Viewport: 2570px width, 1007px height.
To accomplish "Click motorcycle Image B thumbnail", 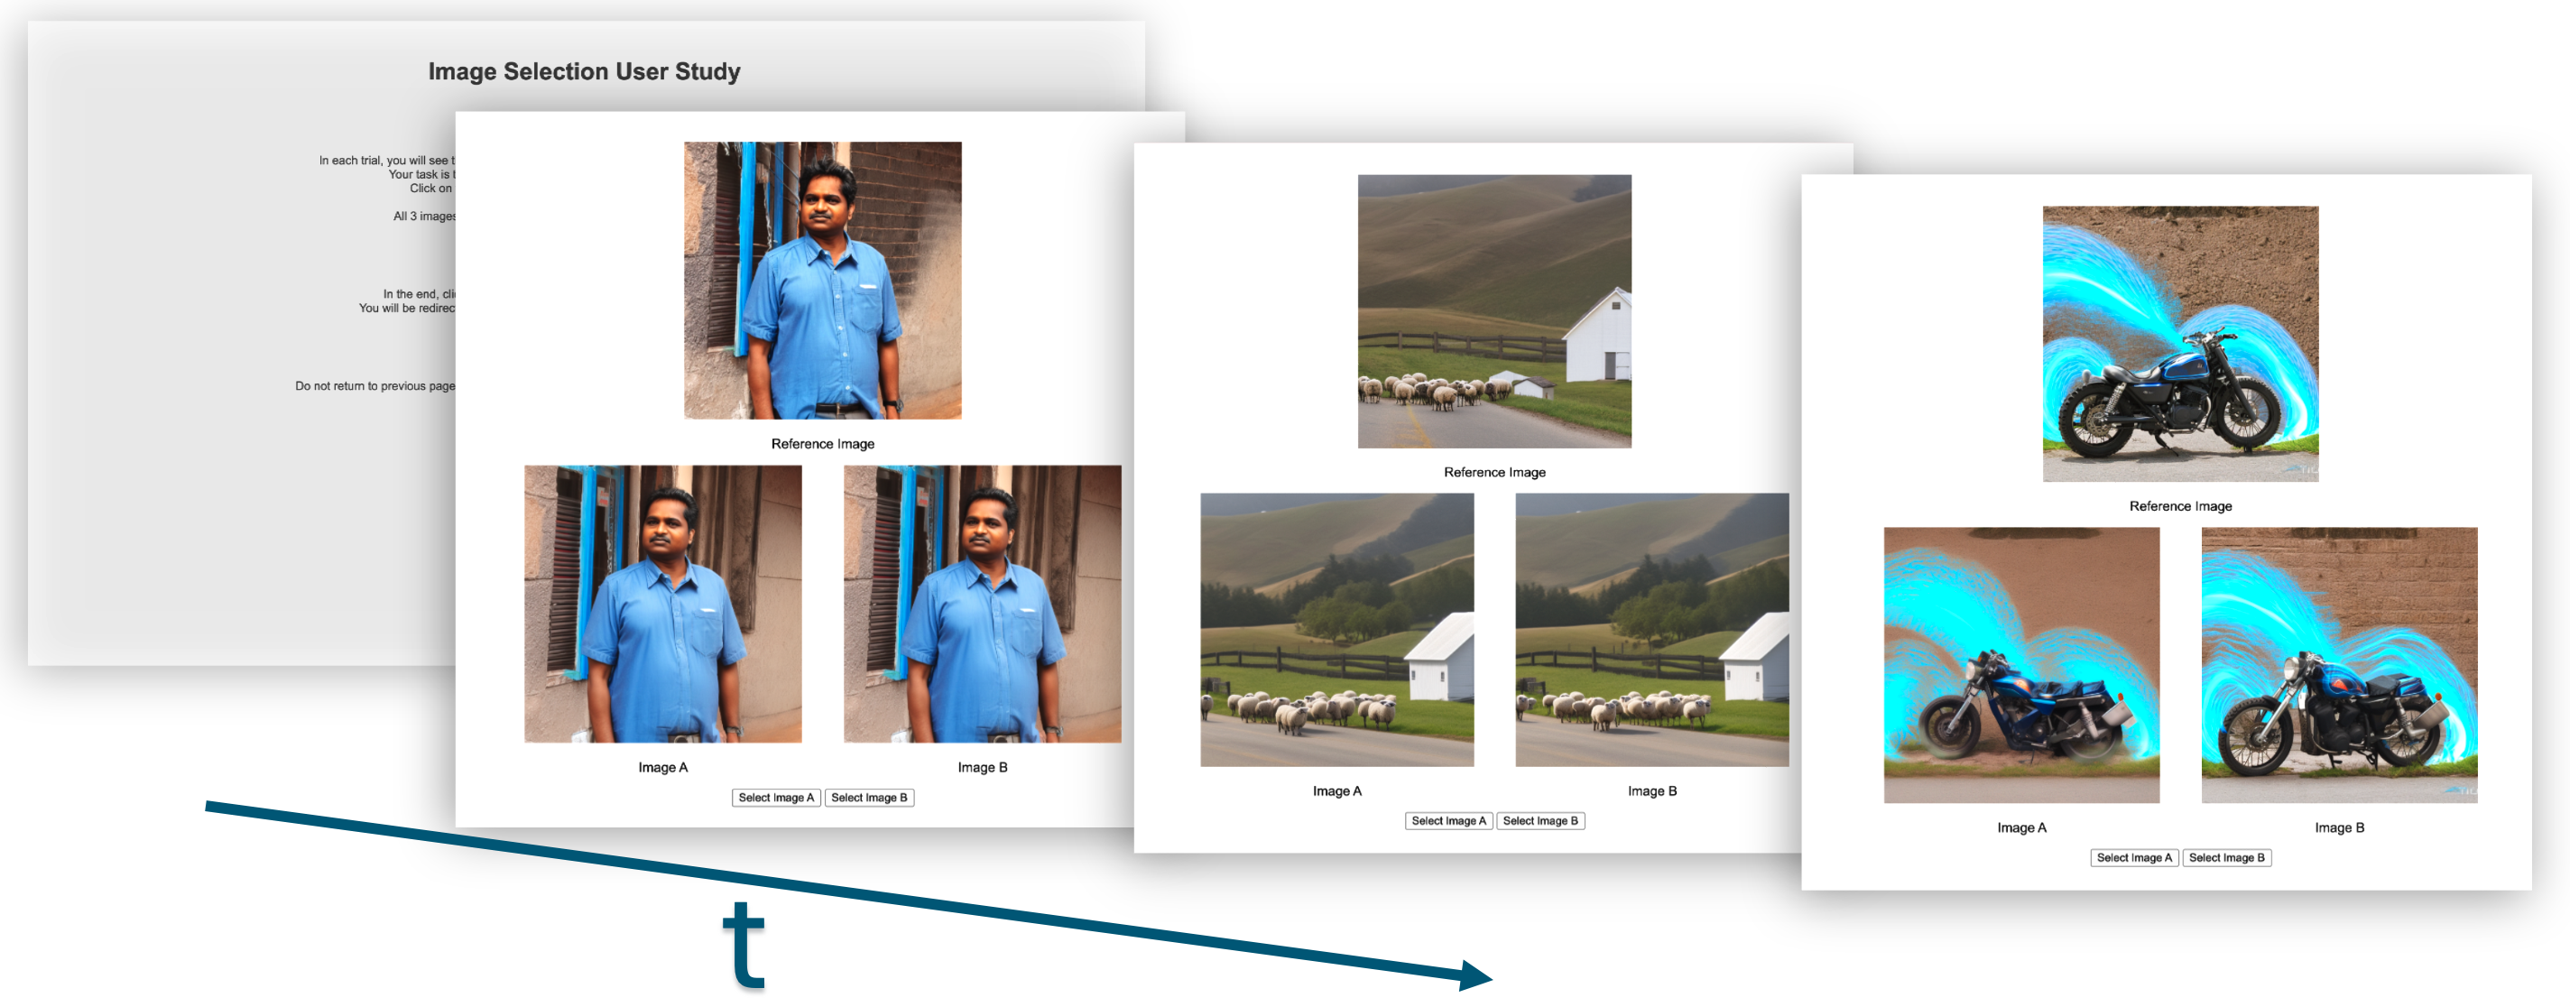I will point(2339,665).
